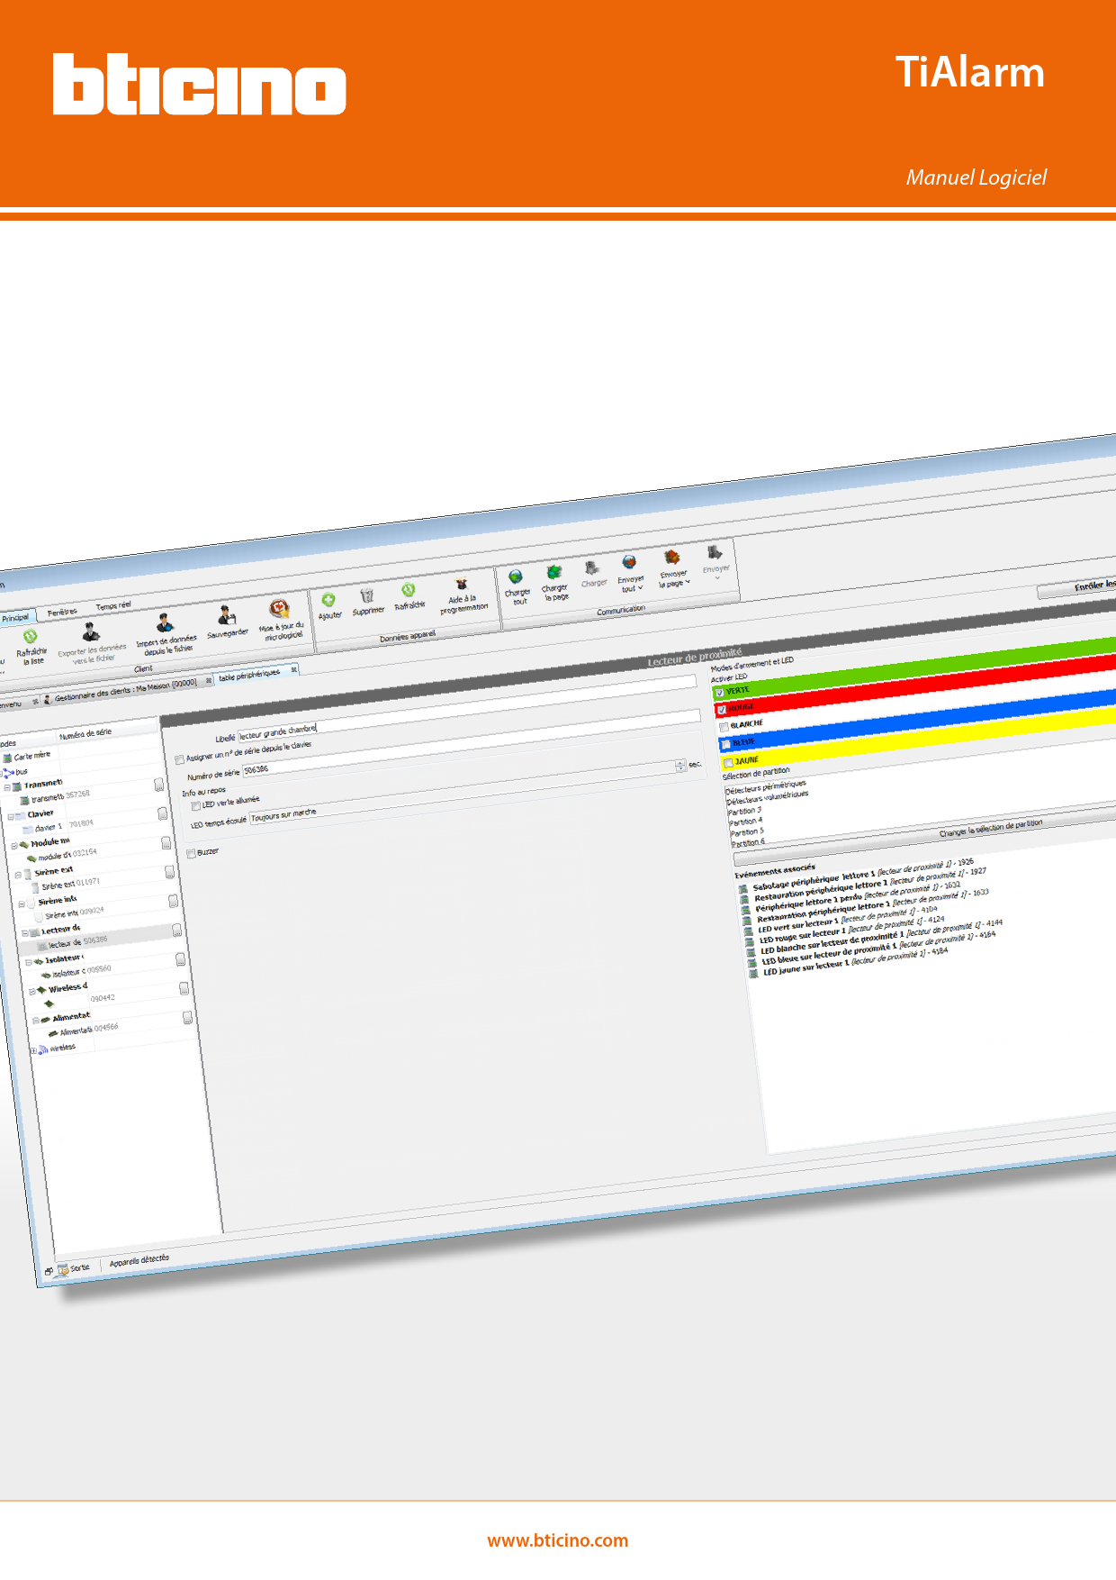Click the www.bticino.com link
The height and width of the screenshot is (1580, 1116).
tap(558, 1540)
